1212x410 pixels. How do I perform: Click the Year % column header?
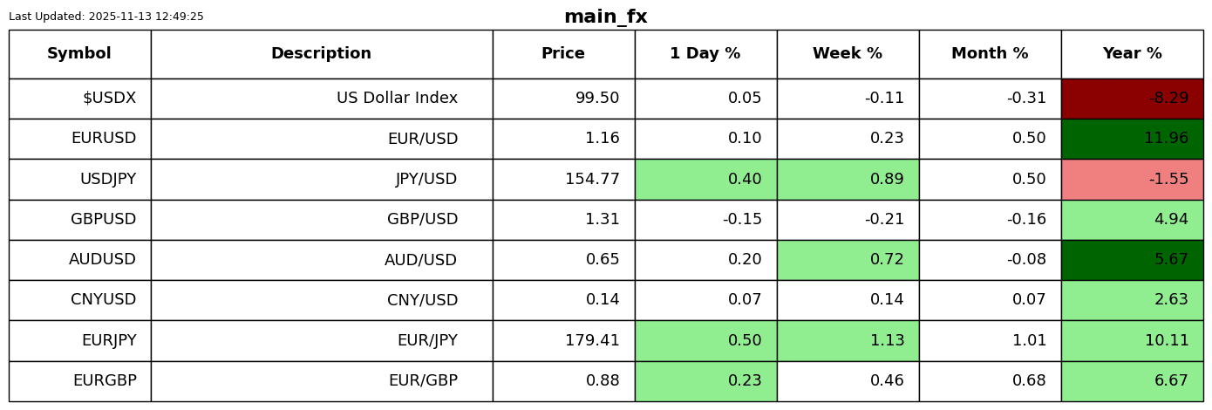click(1132, 54)
